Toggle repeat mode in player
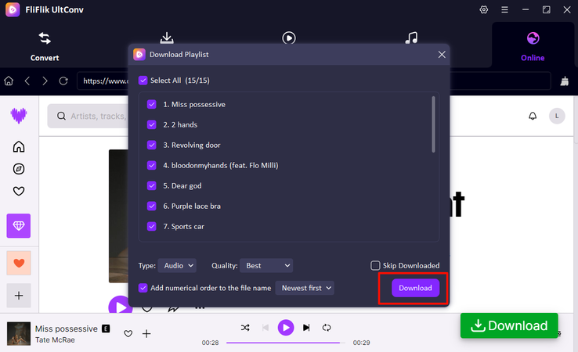The width and height of the screenshot is (578, 352). (x=327, y=327)
